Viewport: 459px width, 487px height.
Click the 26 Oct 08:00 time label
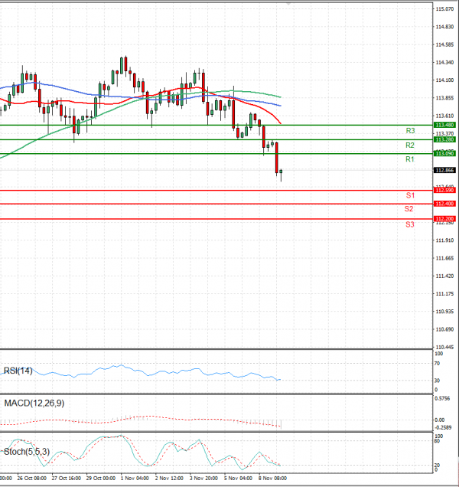click(31, 479)
